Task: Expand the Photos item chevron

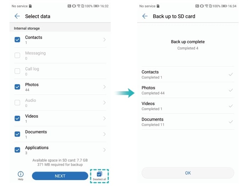Action: 105,87
